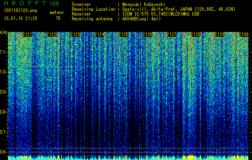Click the 2128 time marker
The height and width of the screenshot is (160, 252).
[x=196, y=34]
